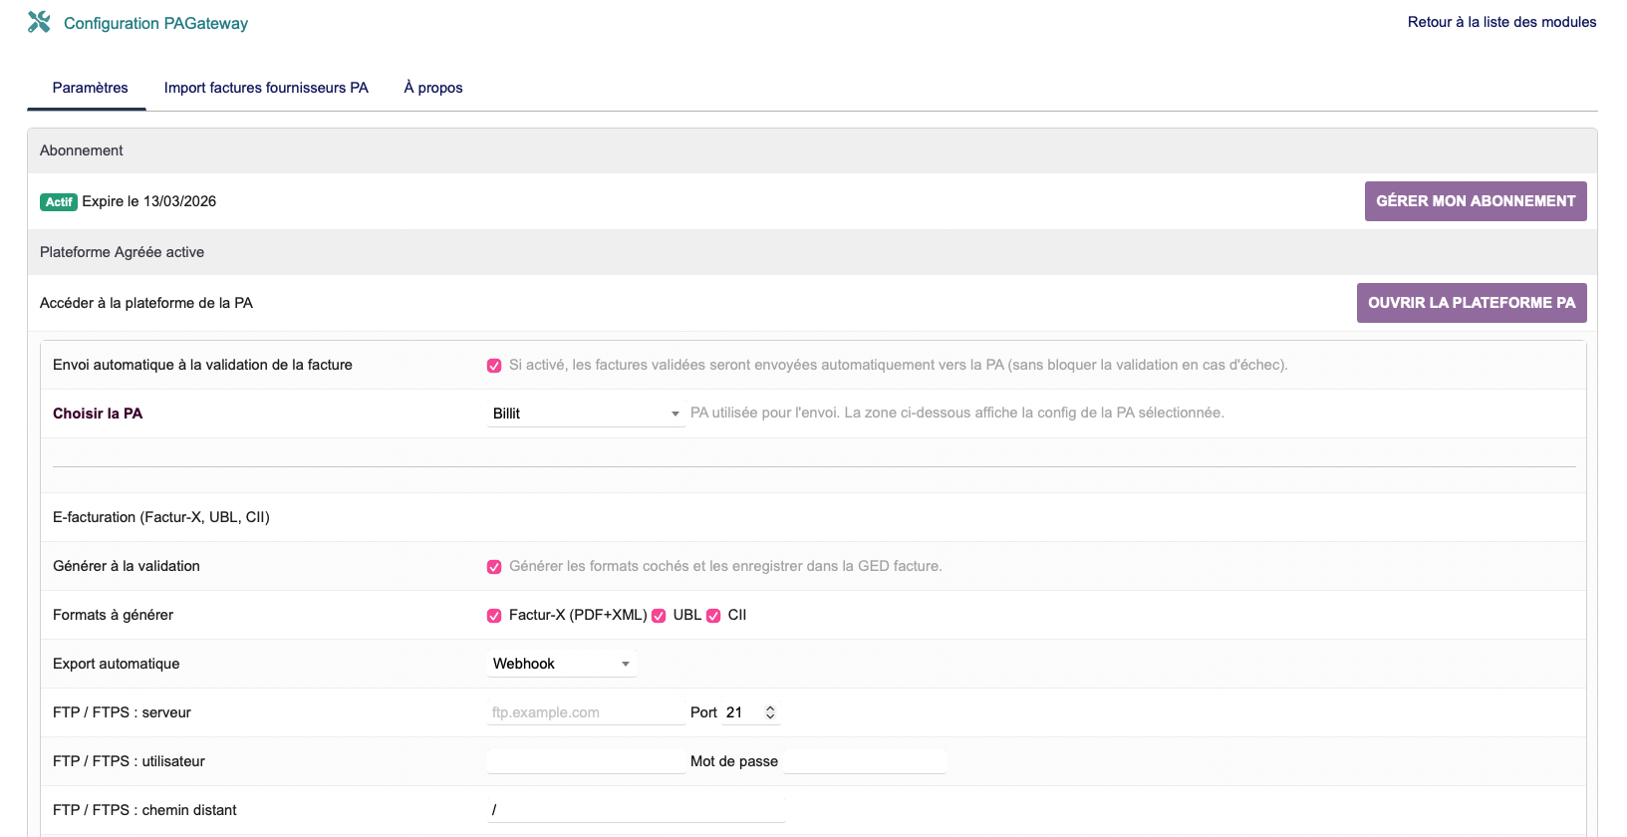This screenshot has height=837, width=1627.
Task: Uncheck Générer à la validation checkbox
Action: click(x=494, y=567)
